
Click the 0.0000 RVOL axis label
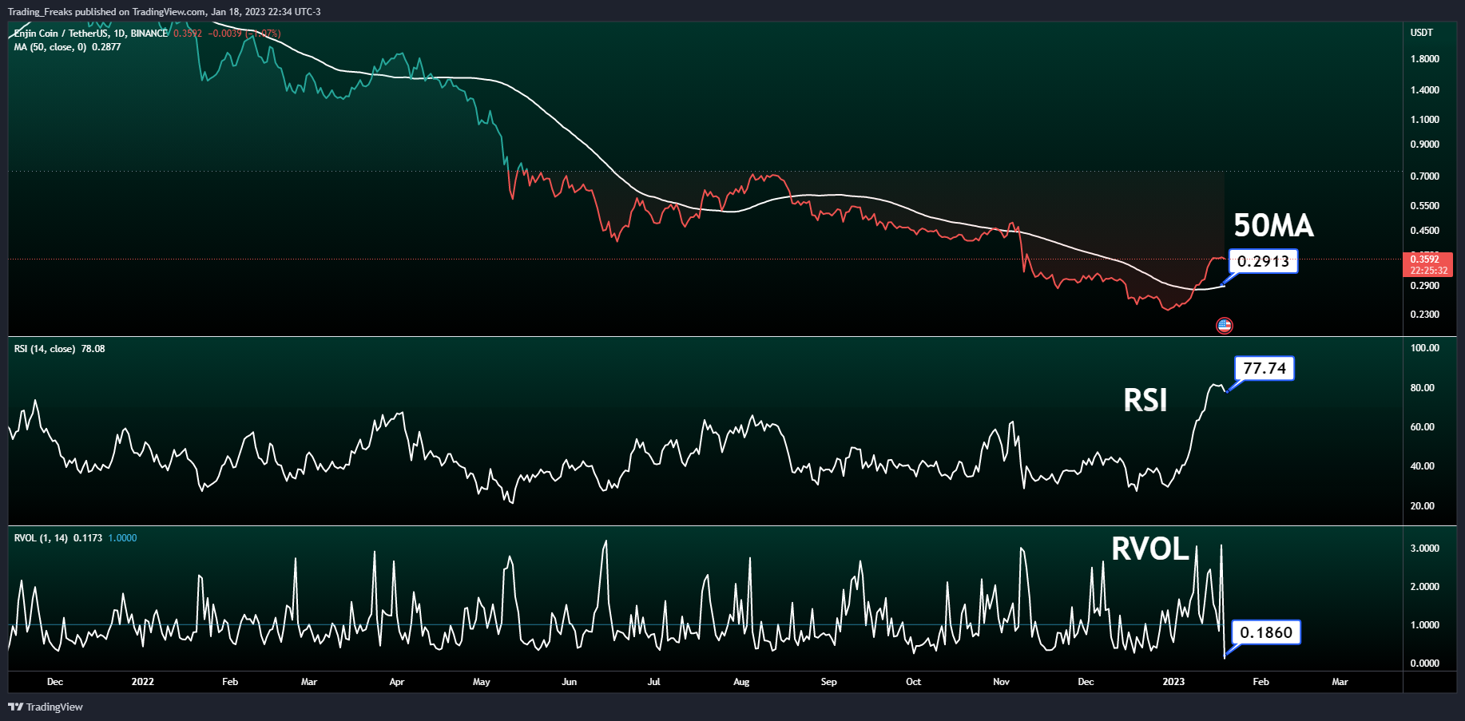pyautogui.click(x=1425, y=664)
